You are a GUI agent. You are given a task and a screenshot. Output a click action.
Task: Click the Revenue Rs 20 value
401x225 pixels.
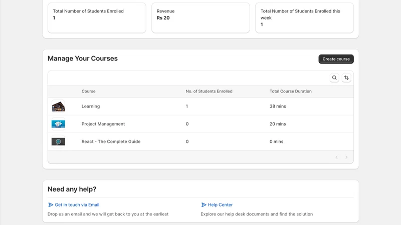[x=163, y=18]
